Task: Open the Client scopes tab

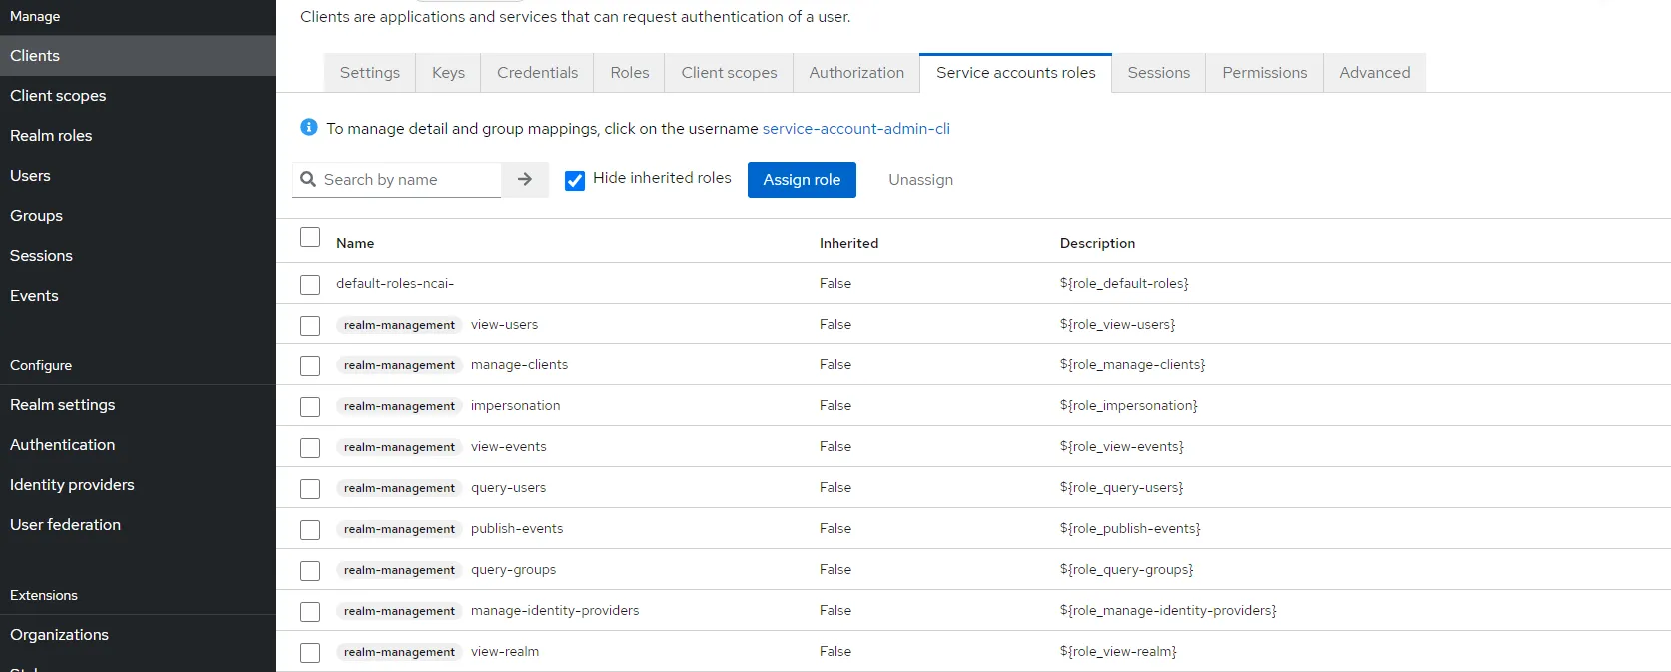Action: 729,73
